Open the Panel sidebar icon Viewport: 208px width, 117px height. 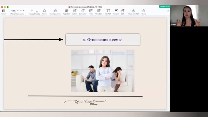click(x=4, y=11)
